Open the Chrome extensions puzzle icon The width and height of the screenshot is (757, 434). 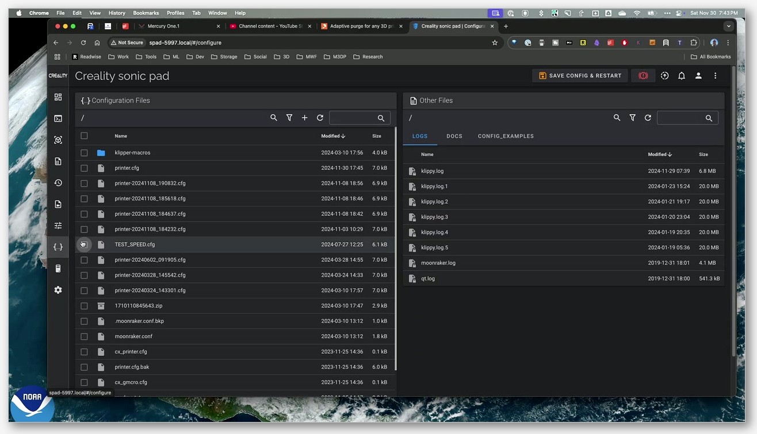(694, 42)
